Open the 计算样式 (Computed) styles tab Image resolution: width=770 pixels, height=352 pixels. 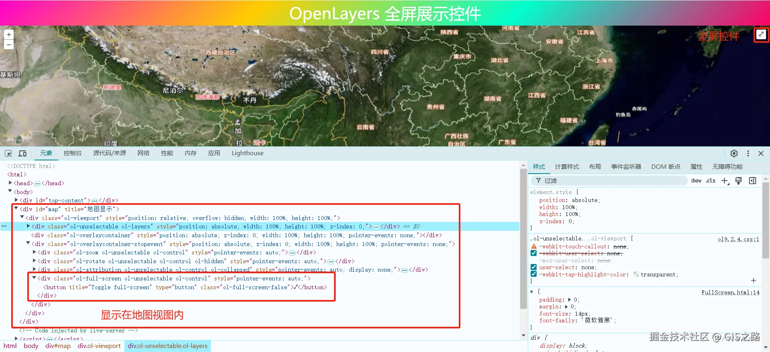tap(567, 167)
